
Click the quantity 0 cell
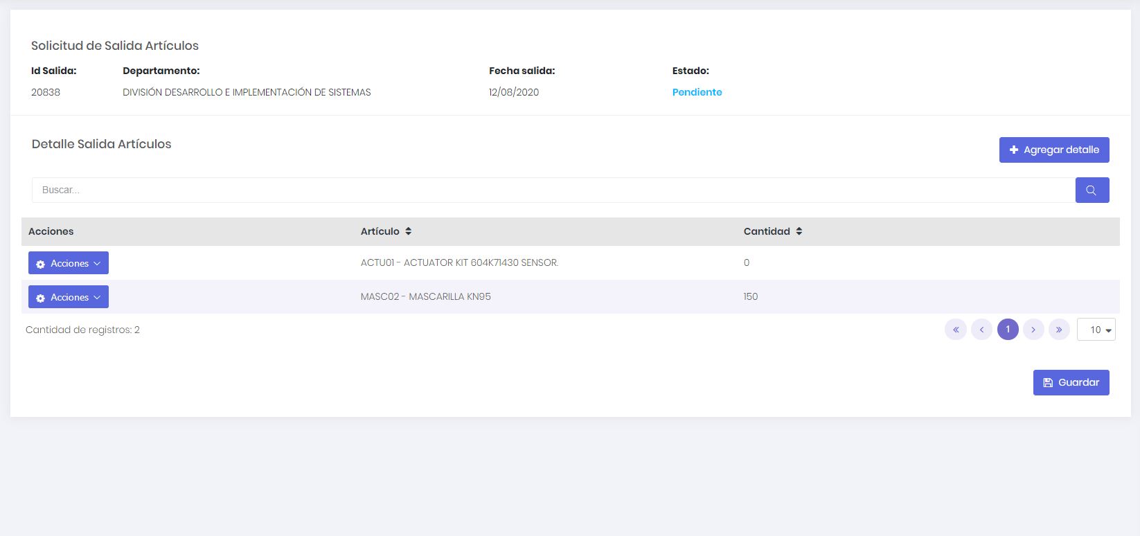(747, 262)
